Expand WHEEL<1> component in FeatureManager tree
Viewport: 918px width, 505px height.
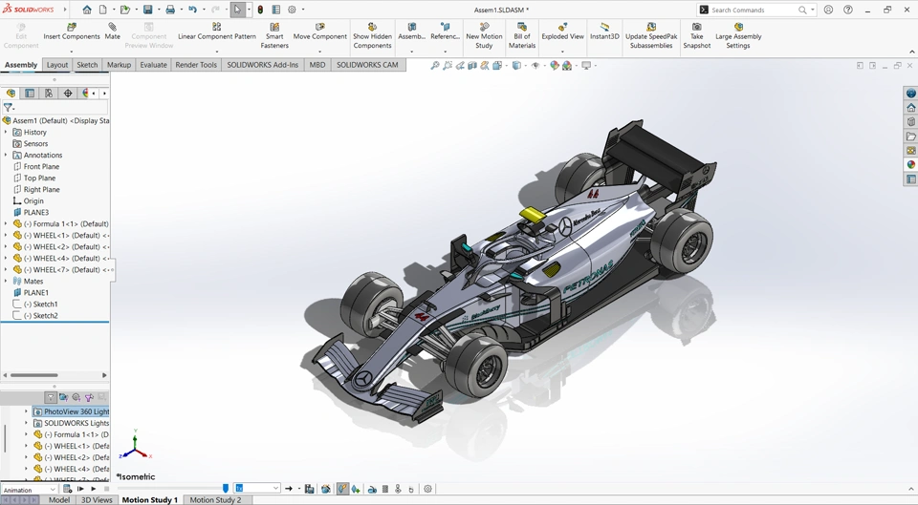pyautogui.click(x=6, y=235)
